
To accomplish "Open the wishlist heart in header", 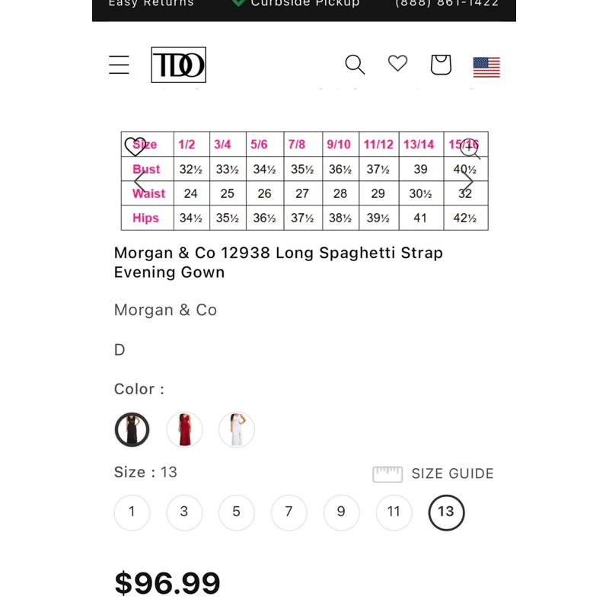I will (x=397, y=64).
